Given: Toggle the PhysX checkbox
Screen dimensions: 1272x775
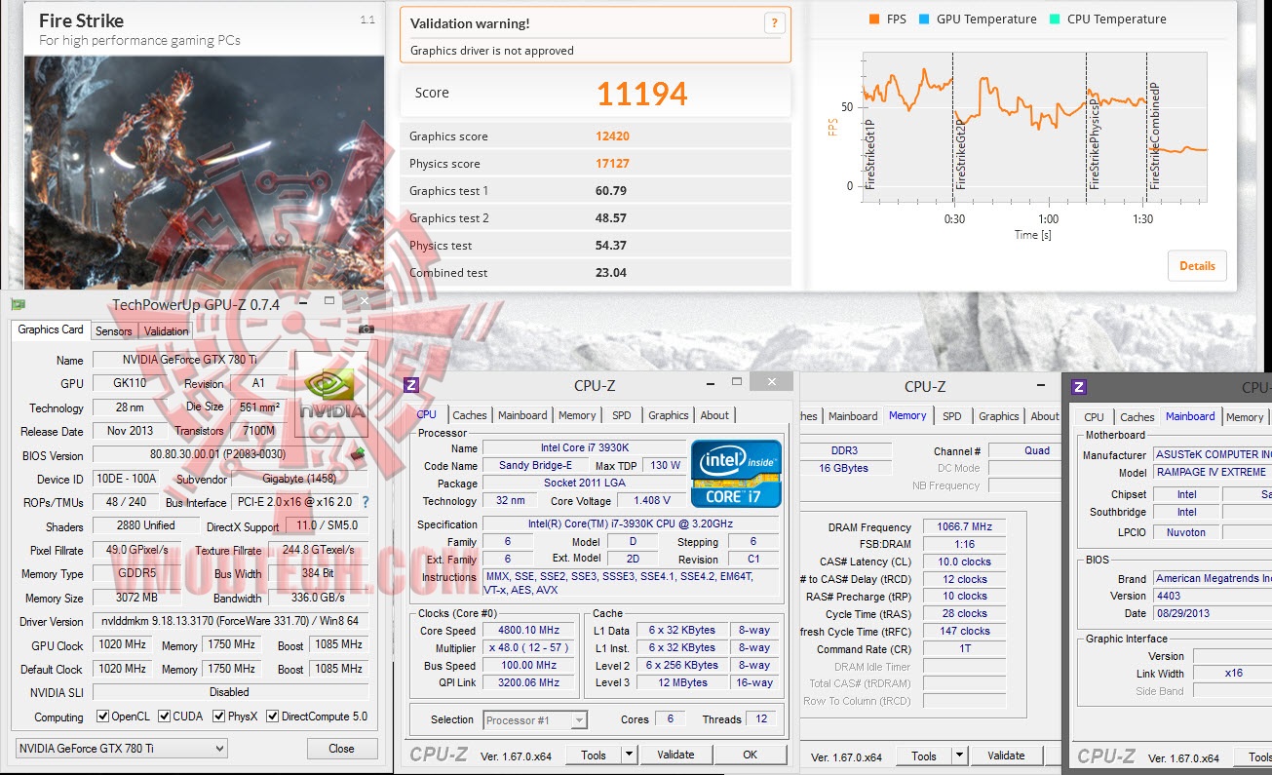Looking at the screenshot, I should 217,717.
